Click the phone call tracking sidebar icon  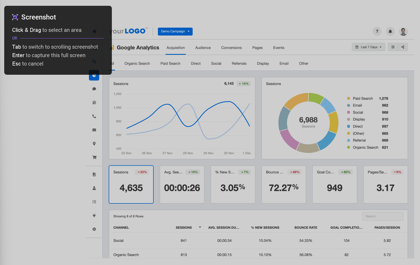tap(94, 116)
